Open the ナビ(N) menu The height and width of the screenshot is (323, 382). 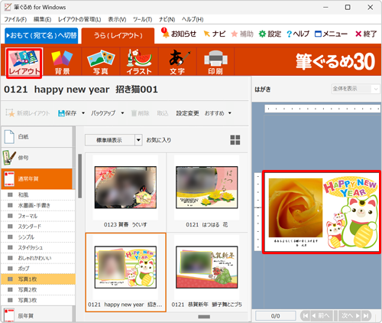167,19
